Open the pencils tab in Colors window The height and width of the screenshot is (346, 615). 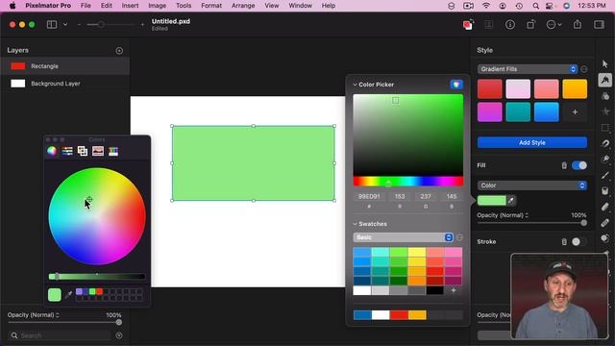pos(113,151)
